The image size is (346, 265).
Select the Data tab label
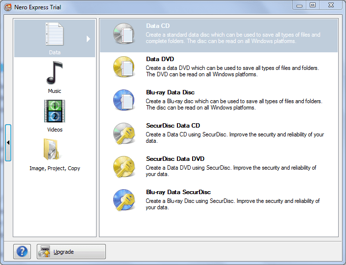click(55, 52)
